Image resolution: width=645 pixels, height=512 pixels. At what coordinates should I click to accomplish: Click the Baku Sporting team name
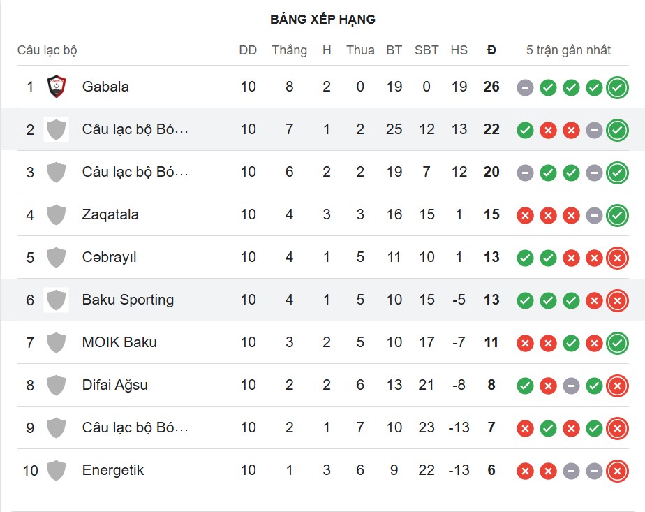128,300
